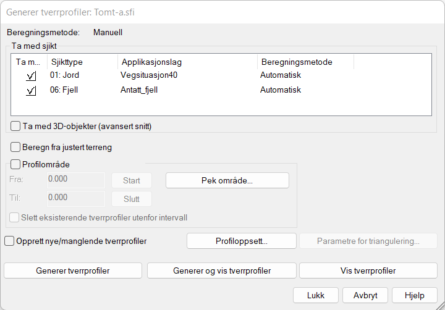Click Generer og vis tverrprofiler
The height and width of the screenshot is (310, 445).
(x=221, y=270)
